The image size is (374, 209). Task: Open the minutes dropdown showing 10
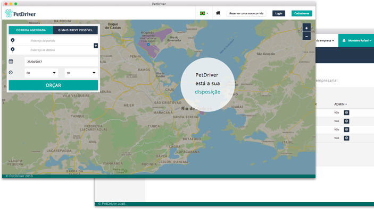tap(81, 73)
